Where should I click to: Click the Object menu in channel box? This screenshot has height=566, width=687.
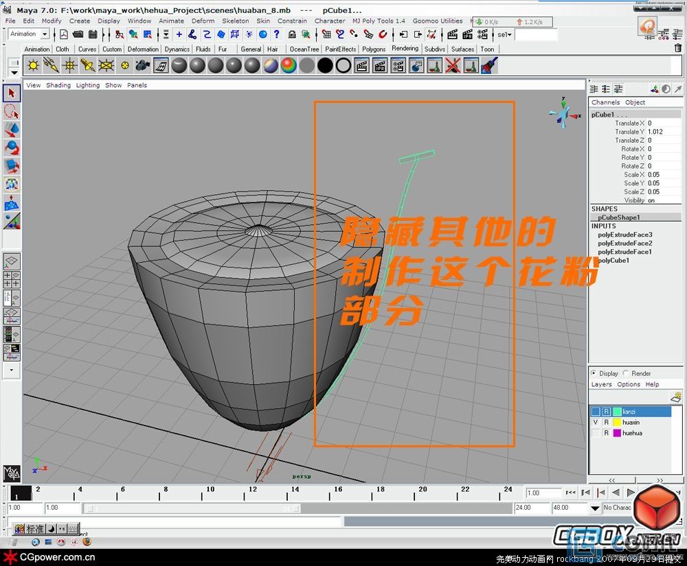635,102
